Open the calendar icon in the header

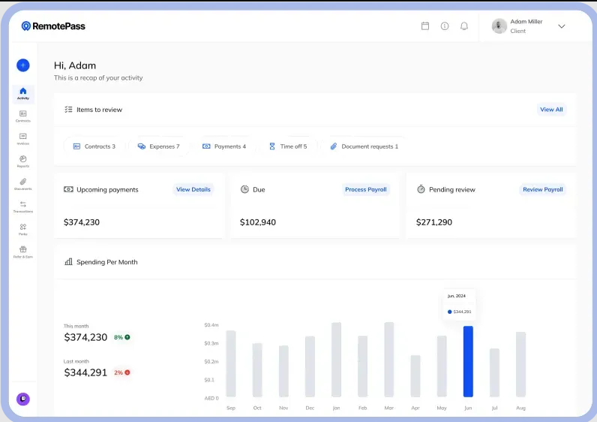[425, 26]
